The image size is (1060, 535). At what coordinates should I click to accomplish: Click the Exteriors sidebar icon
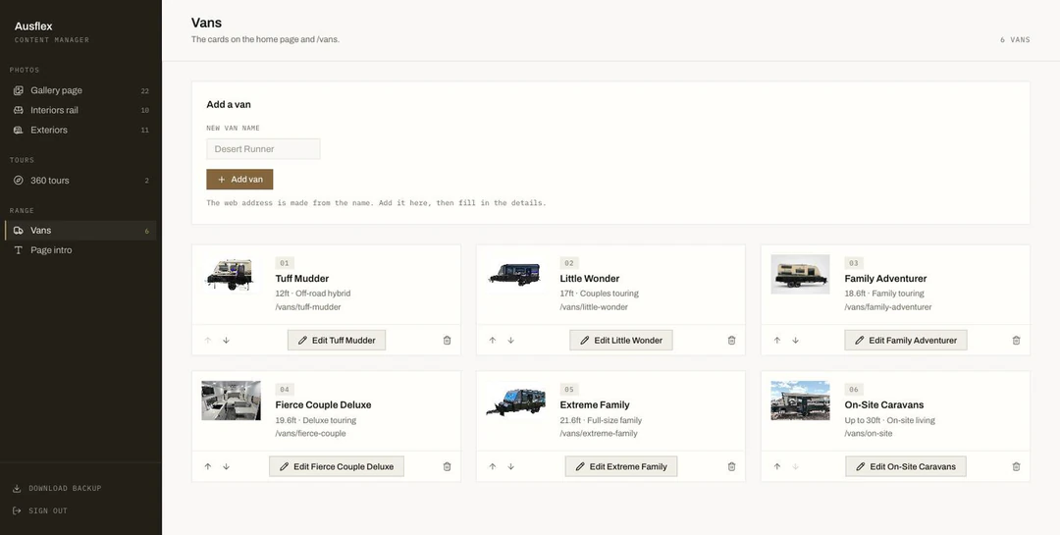(19, 130)
